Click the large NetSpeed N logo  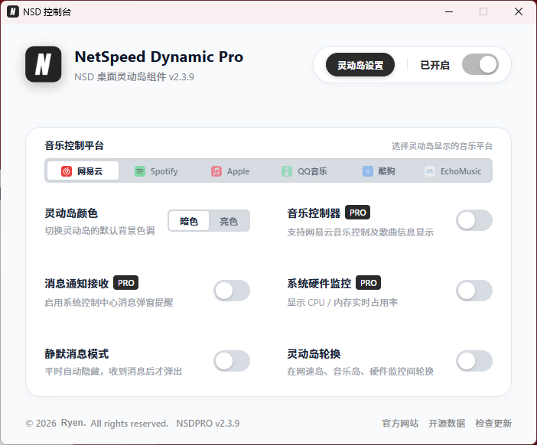[x=43, y=64]
